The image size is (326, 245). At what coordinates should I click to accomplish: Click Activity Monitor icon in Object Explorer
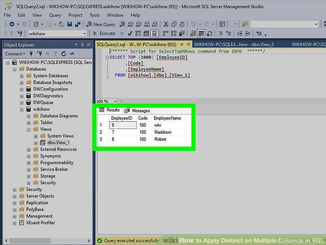[72, 54]
